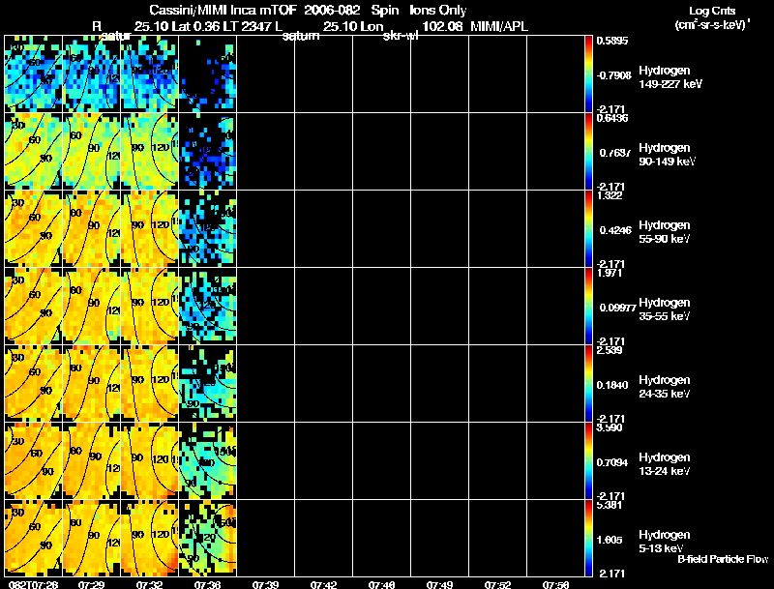Click the color bar beside Hydrogen 35-55 keV

[x=589, y=306]
